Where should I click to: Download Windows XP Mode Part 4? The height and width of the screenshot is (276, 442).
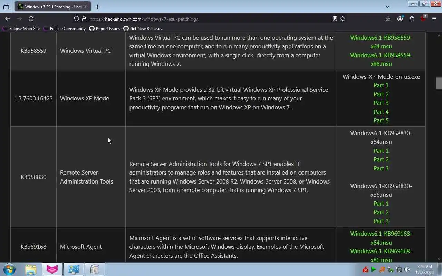[x=381, y=112]
